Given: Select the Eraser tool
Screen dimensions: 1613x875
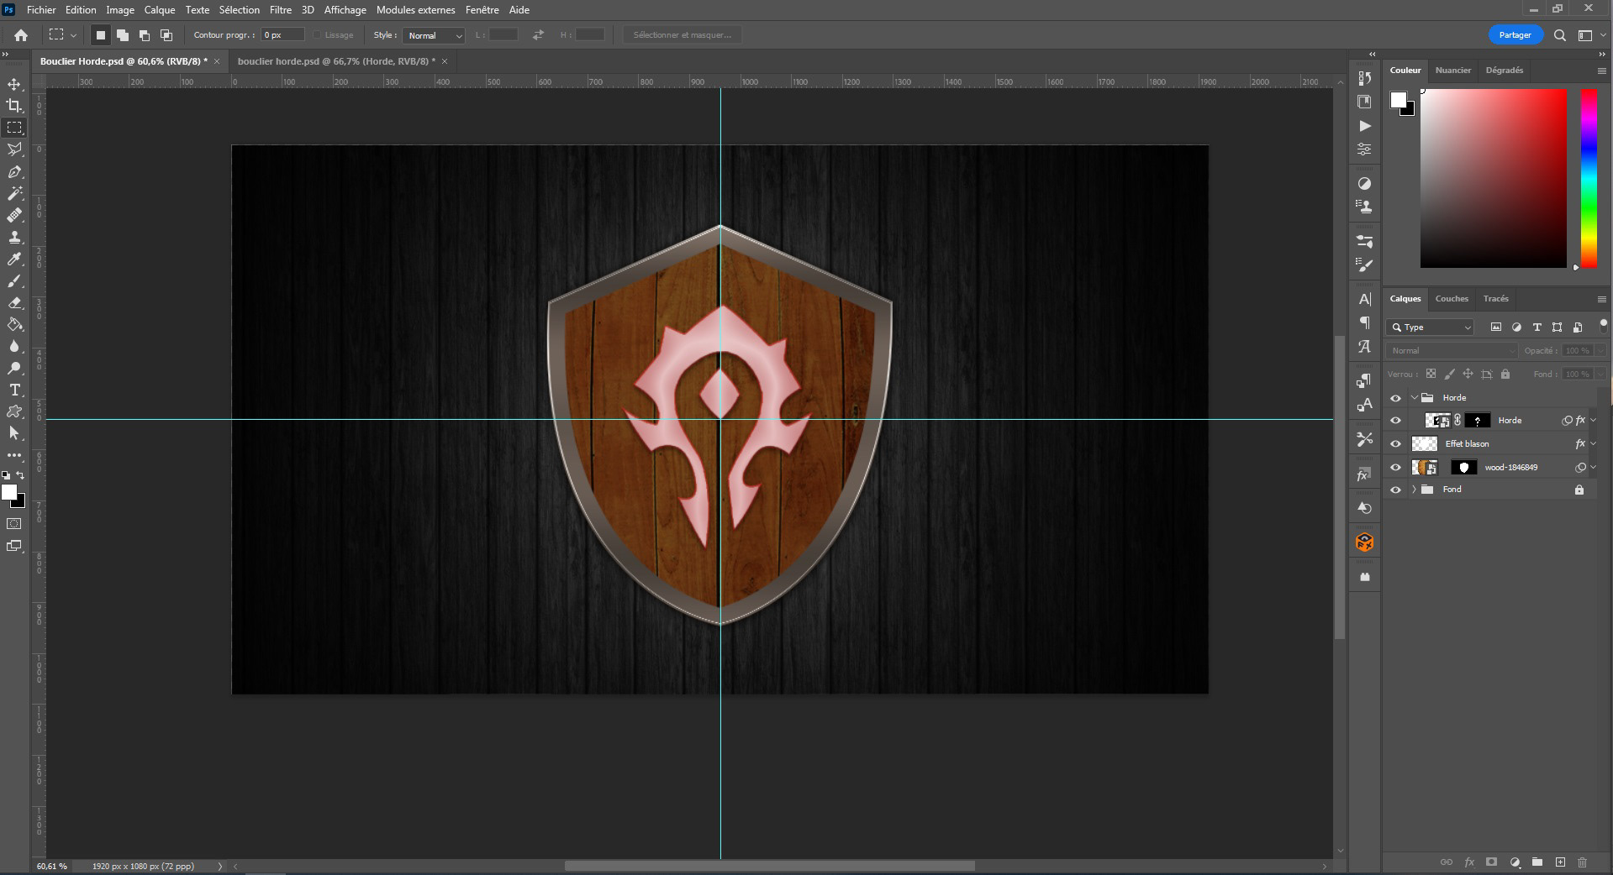Looking at the screenshot, I should click(x=14, y=303).
